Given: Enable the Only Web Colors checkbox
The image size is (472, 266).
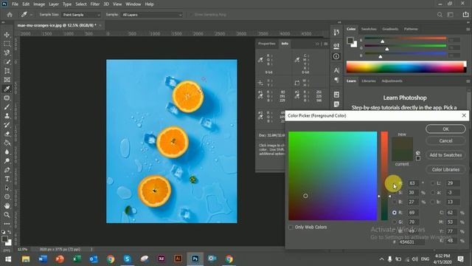Looking at the screenshot, I should pyautogui.click(x=291, y=227).
